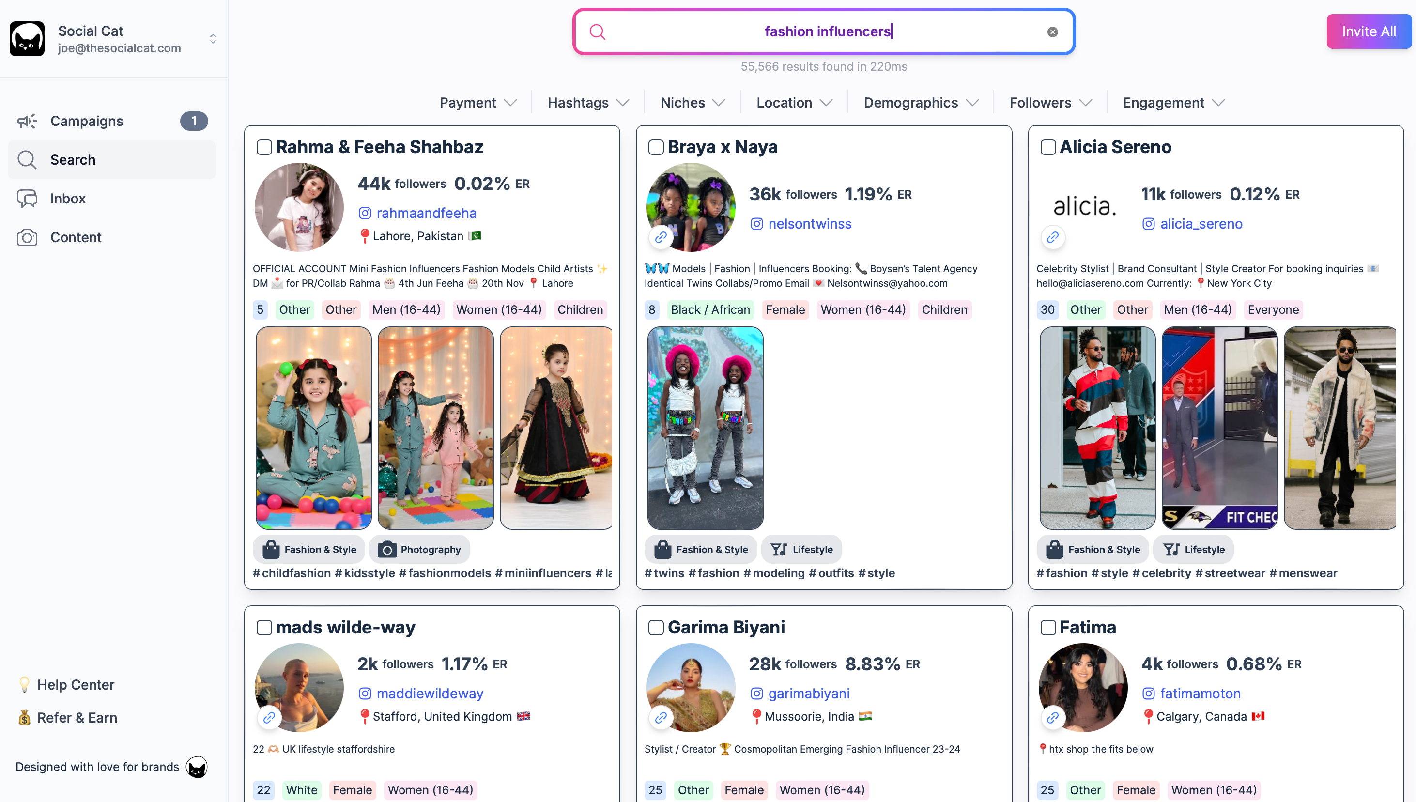Tick the Alicia Sereno checkbox
Viewport: 1416px width, 802px height.
1048,147
